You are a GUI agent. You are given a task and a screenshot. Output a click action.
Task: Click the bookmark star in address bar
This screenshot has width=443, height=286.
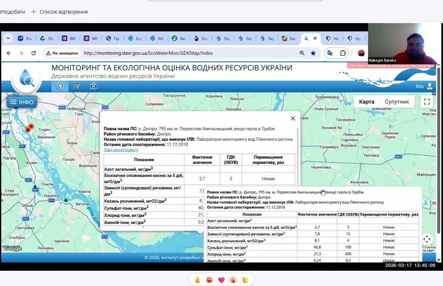click(313, 53)
